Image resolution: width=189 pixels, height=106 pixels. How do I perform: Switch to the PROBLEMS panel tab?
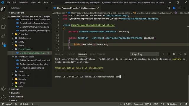point(60,54)
